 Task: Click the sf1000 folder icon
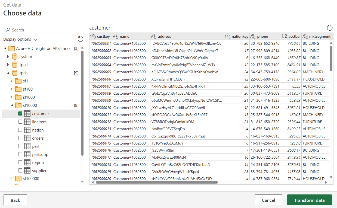[18, 97]
